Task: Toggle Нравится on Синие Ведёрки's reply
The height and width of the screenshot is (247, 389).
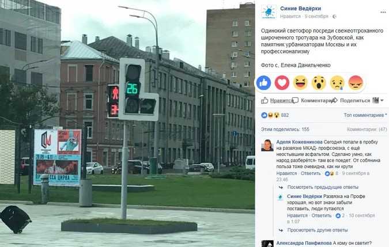Action: (x=297, y=215)
